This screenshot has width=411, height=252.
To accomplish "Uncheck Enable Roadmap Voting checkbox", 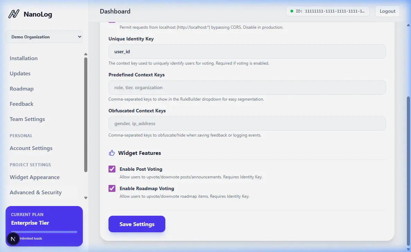I will pos(112,188).
